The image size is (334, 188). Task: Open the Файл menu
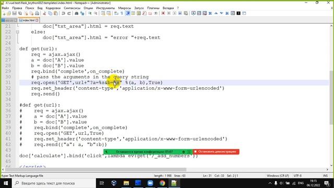(5, 8)
